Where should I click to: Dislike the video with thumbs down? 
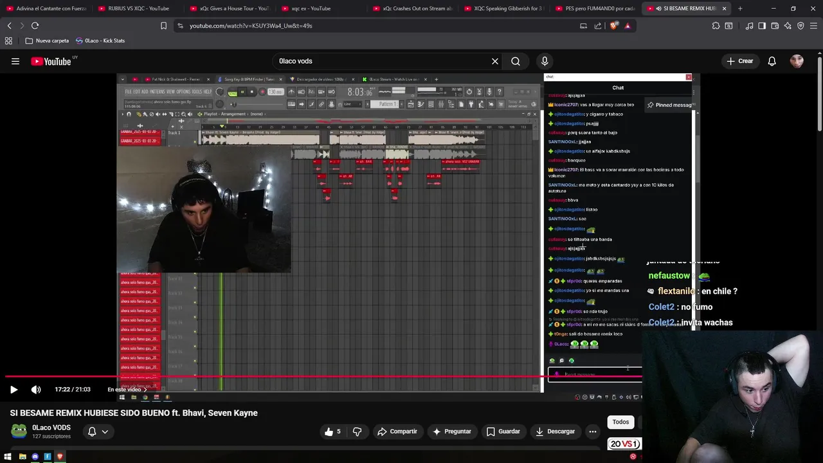click(x=357, y=431)
